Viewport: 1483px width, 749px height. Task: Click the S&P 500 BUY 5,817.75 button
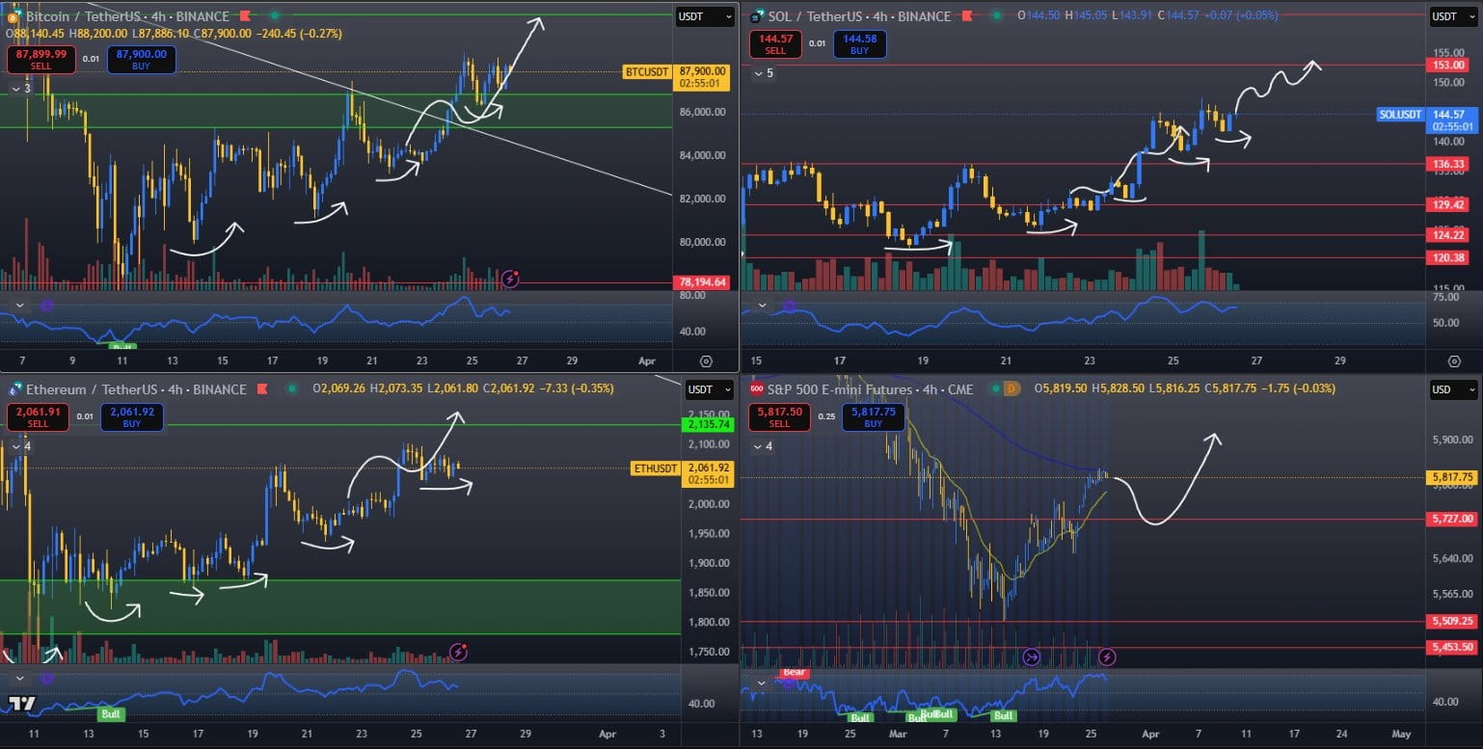pyautogui.click(x=873, y=417)
